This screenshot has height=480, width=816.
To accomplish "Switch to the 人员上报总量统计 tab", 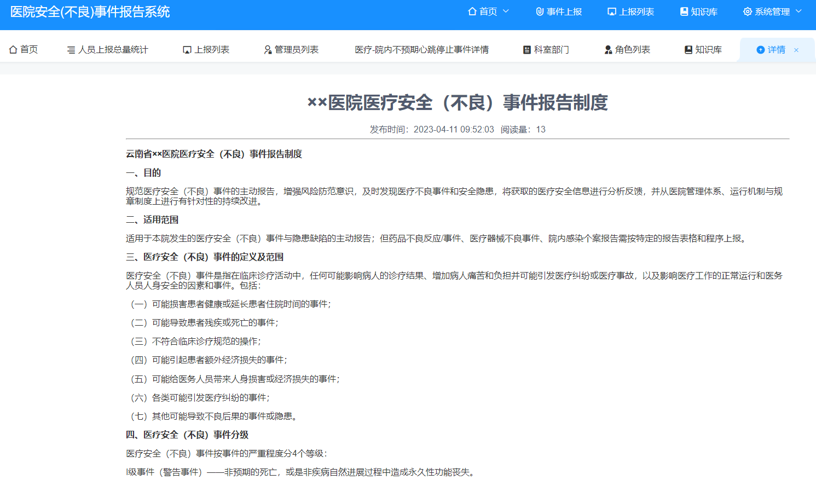I will click(108, 49).
